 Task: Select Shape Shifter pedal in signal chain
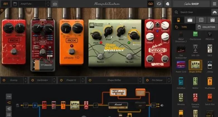(75, 105)
